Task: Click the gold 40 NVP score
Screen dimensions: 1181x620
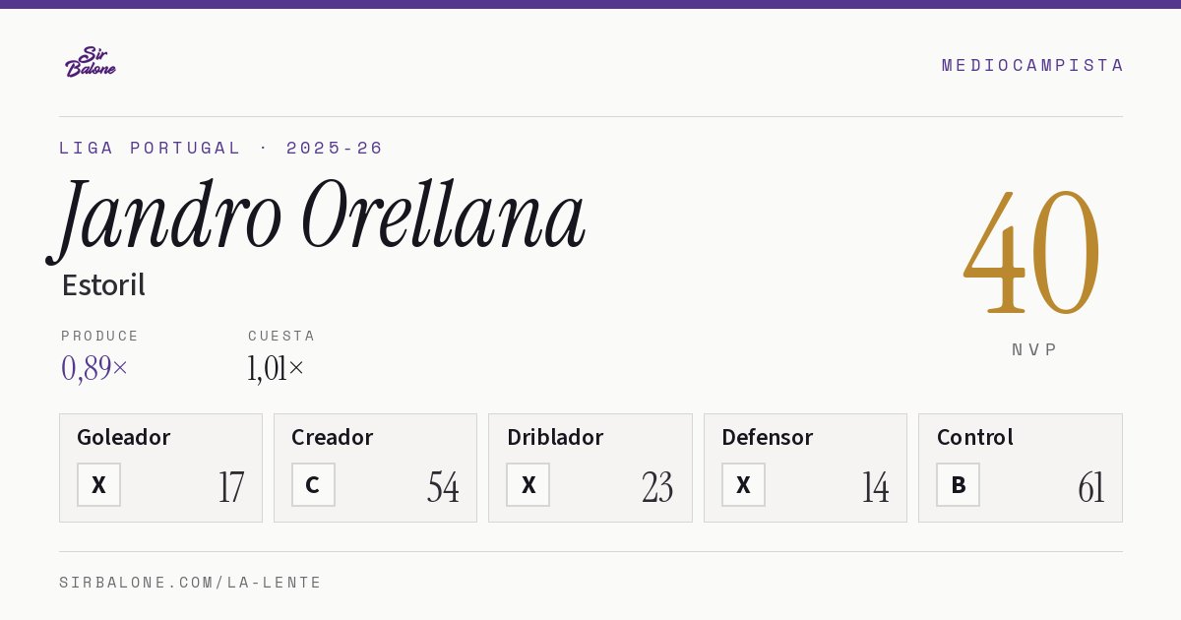Action: click(x=1032, y=253)
